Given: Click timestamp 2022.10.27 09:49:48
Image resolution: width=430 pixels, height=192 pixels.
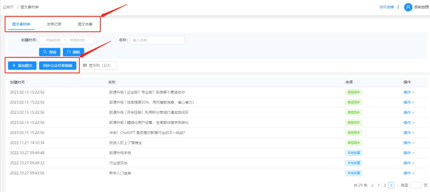Looking at the screenshot, I should [27, 153].
